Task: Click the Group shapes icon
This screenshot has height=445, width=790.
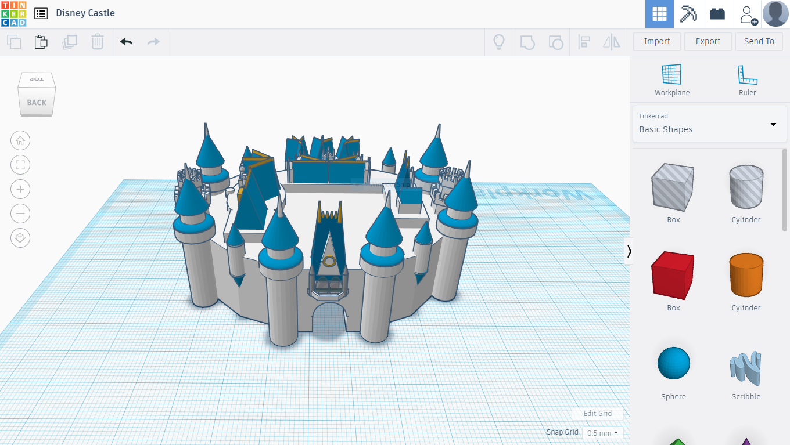Action: click(x=527, y=42)
